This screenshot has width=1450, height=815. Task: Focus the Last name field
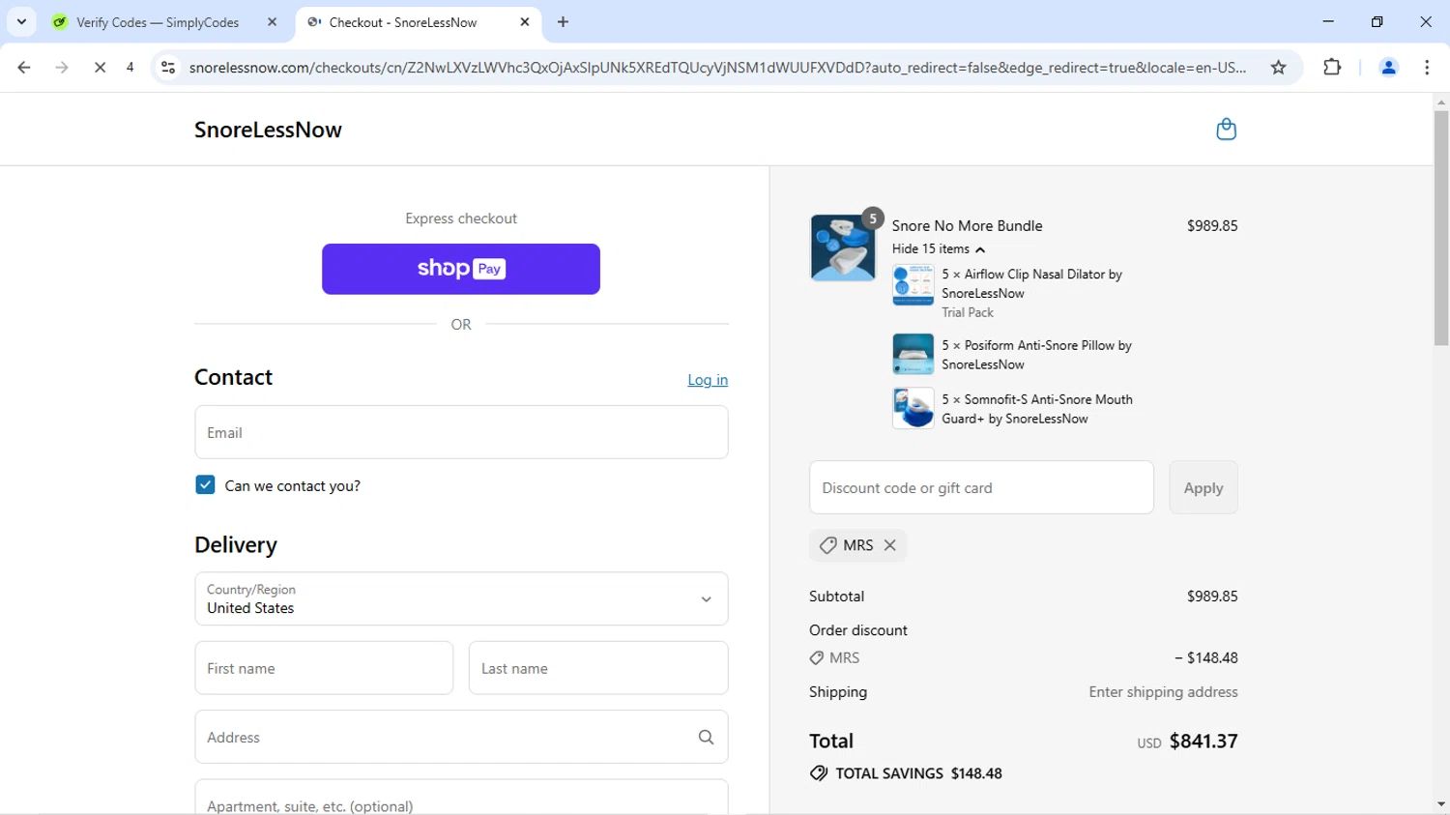point(598,668)
